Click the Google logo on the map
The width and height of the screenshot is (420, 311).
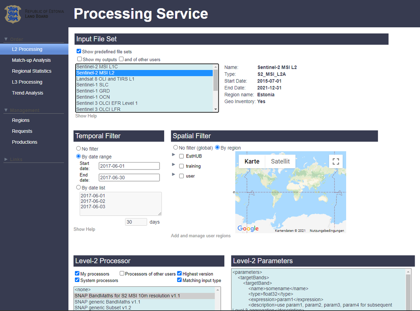[248, 229]
